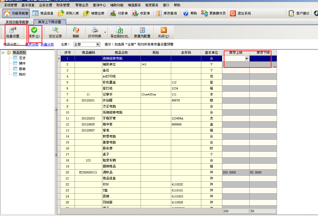Open the 辅助功能 menu
The height and width of the screenshot is (216, 318).
pos(117,5)
